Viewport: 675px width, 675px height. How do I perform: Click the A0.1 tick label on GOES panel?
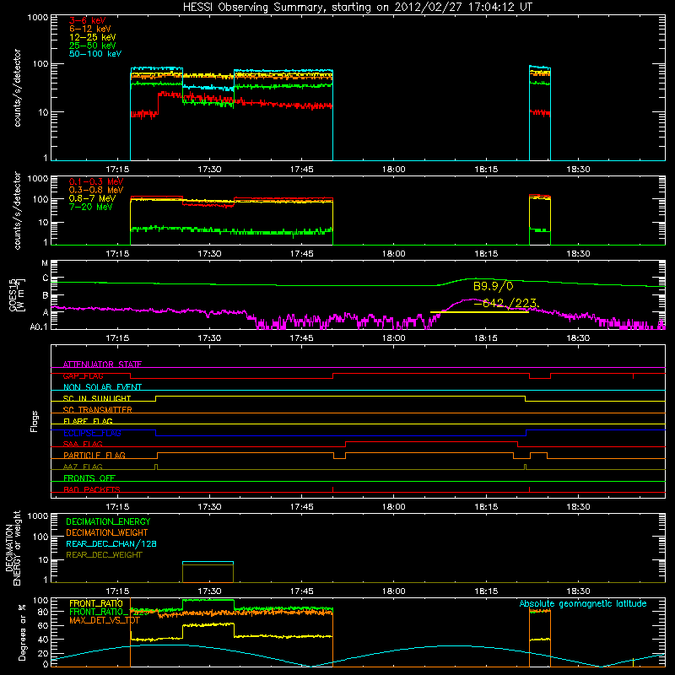tap(39, 327)
